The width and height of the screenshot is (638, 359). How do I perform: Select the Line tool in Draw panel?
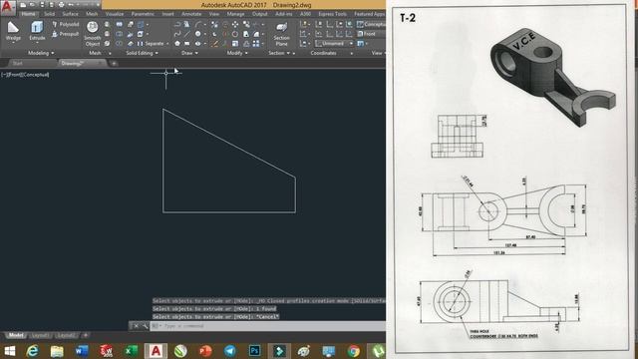[186, 34]
